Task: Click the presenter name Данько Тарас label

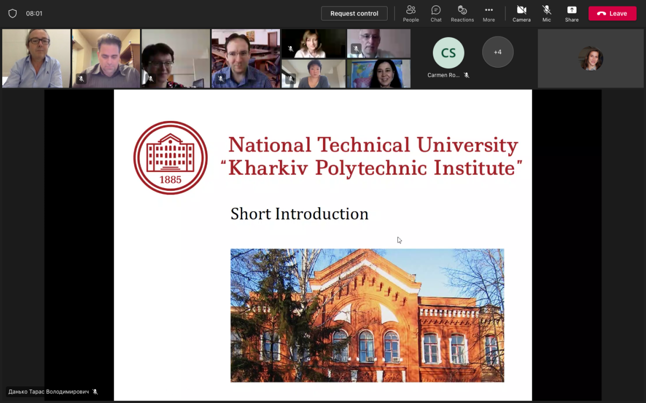Action: click(48, 392)
